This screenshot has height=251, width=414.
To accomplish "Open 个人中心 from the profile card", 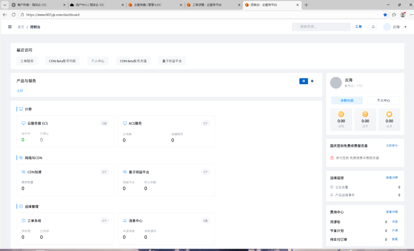I will point(383,100).
